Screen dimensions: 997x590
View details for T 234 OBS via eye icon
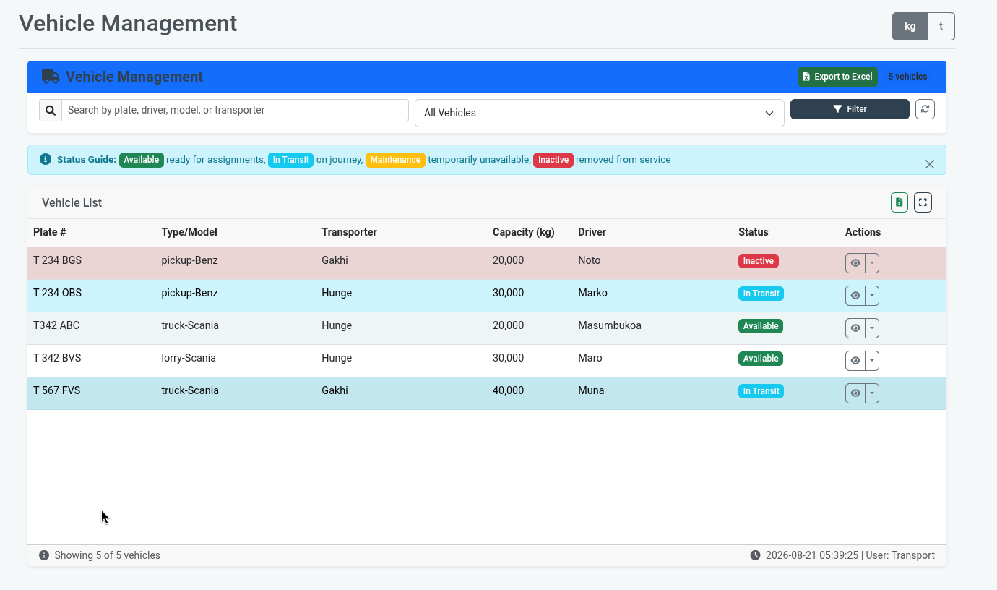click(x=855, y=296)
